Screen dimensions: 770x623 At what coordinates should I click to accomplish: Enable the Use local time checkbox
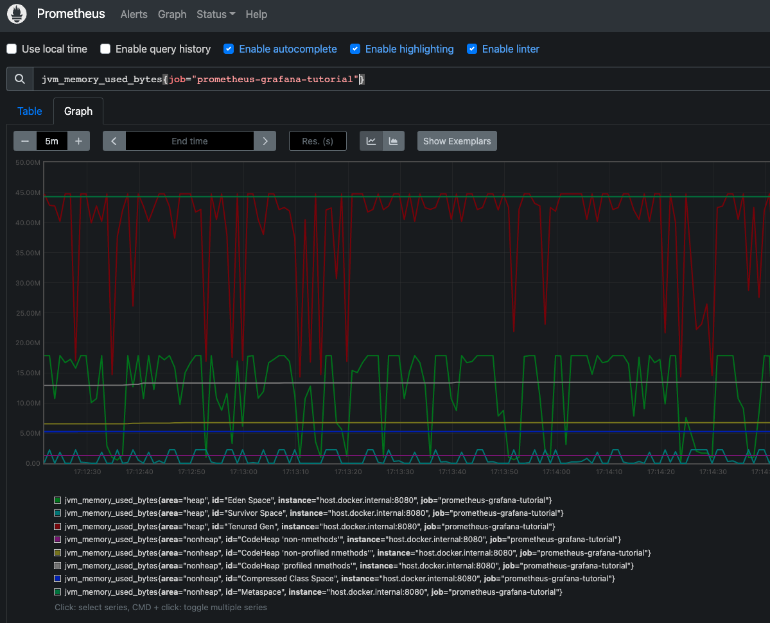coord(12,49)
